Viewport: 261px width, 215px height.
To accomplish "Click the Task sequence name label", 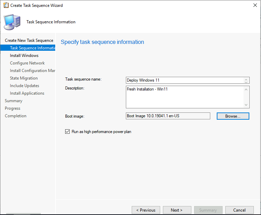I will pos(83,79).
